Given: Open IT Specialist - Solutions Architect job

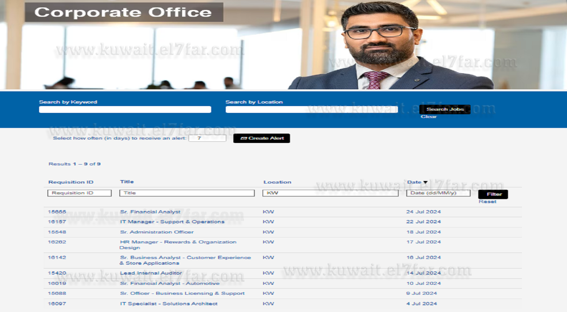Looking at the screenshot, I should [x=169, y=304].
